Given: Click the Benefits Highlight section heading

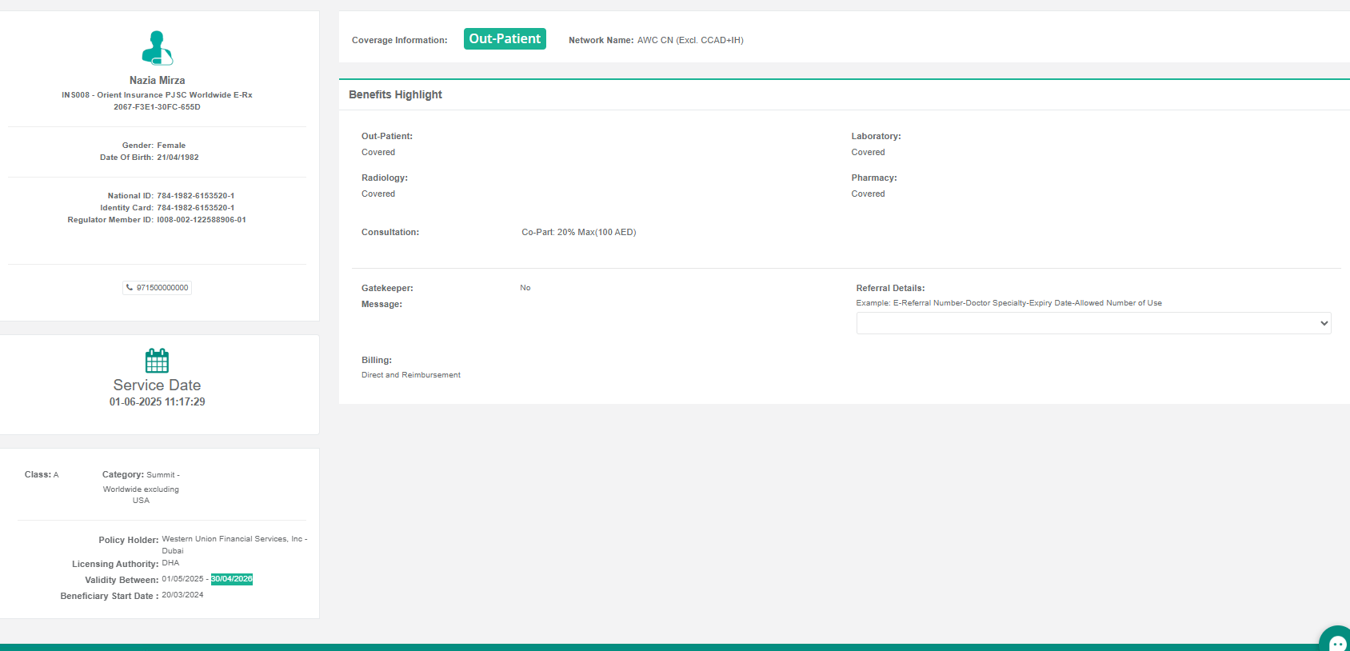Looking at the screenshot, I should (x=395, y=94).
